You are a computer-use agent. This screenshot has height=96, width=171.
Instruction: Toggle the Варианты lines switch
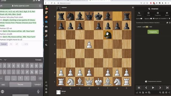151,19
